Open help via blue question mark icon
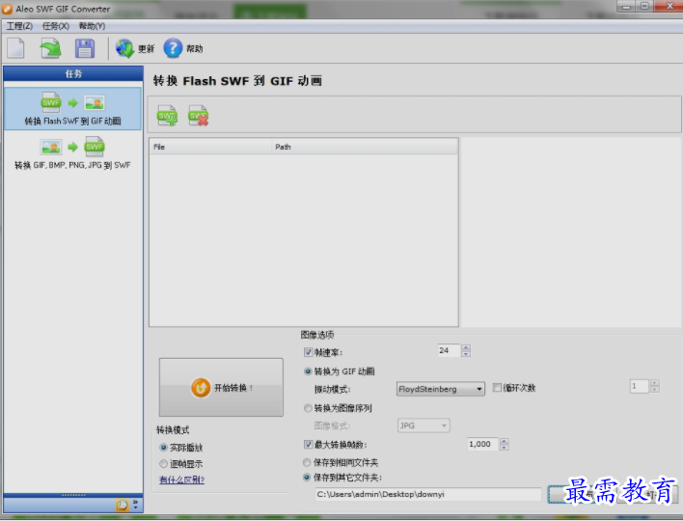The width and height of the screenshot is (683, 521). point(173,48)
